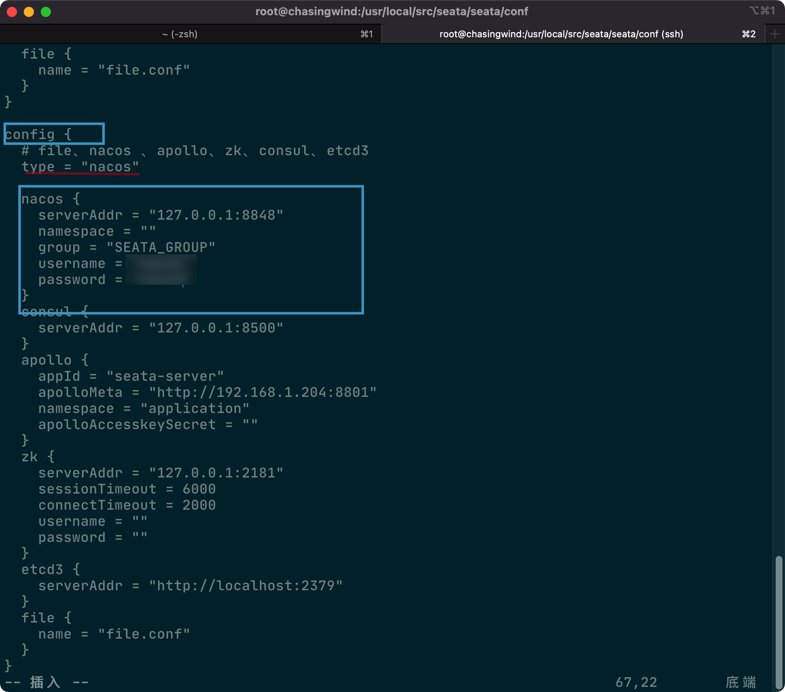Click the zk username = "" line
Viewport: 785px width, 692px height.
click(x=93, y=521)
